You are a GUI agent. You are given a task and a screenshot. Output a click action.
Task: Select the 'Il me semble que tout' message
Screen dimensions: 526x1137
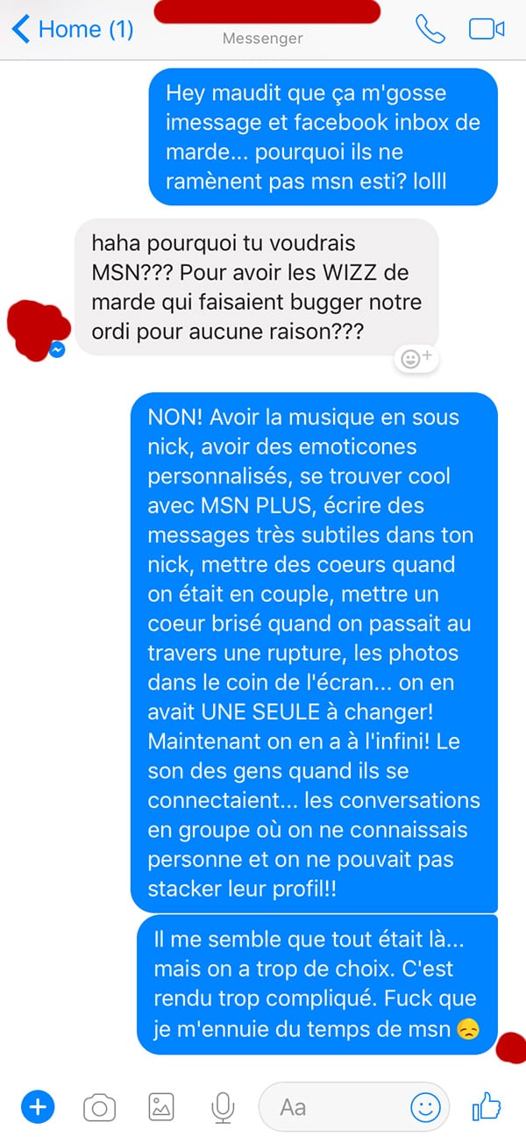point(317,985)
